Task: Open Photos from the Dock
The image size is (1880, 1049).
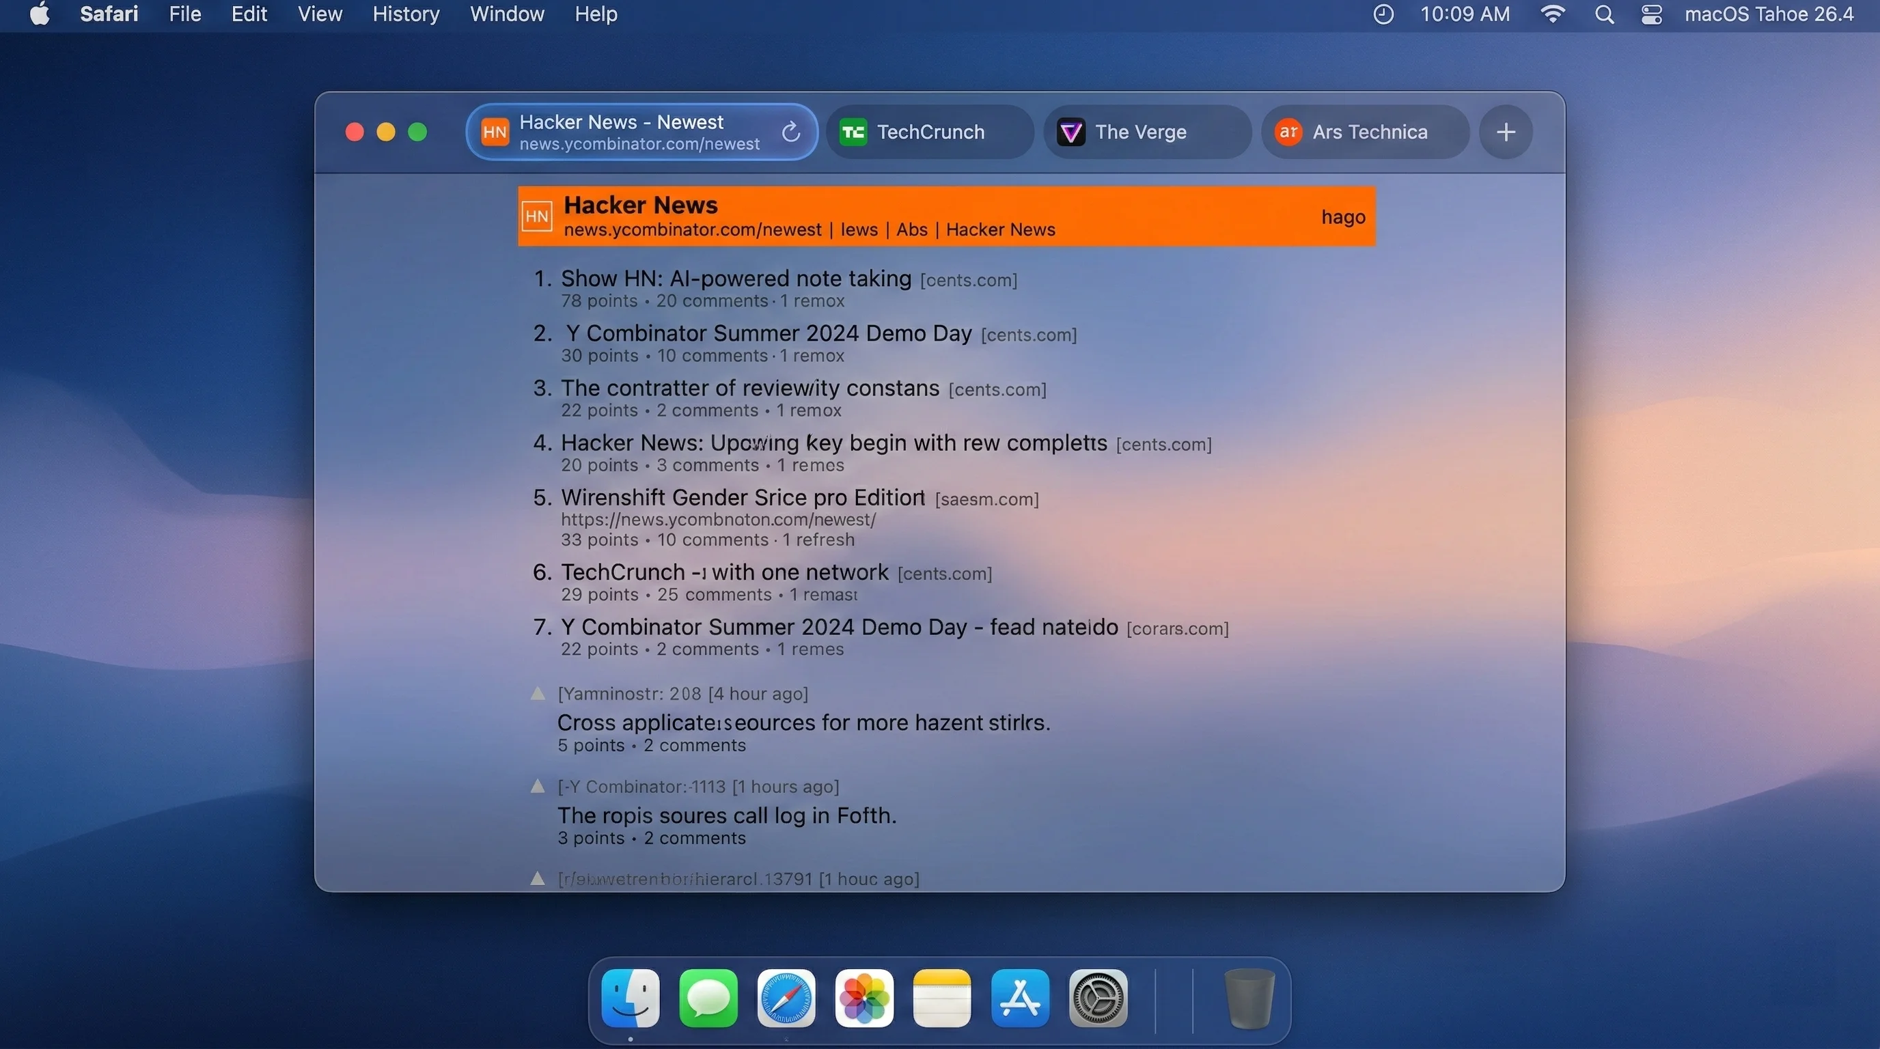Action: point(864,998)
